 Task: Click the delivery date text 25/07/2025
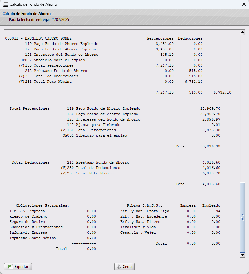coord(60,20)
